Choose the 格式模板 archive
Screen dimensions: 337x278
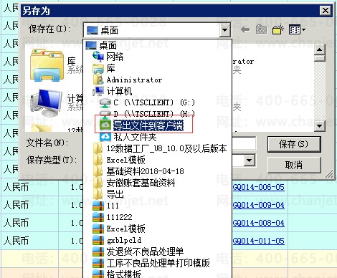[x=117, y=274]
